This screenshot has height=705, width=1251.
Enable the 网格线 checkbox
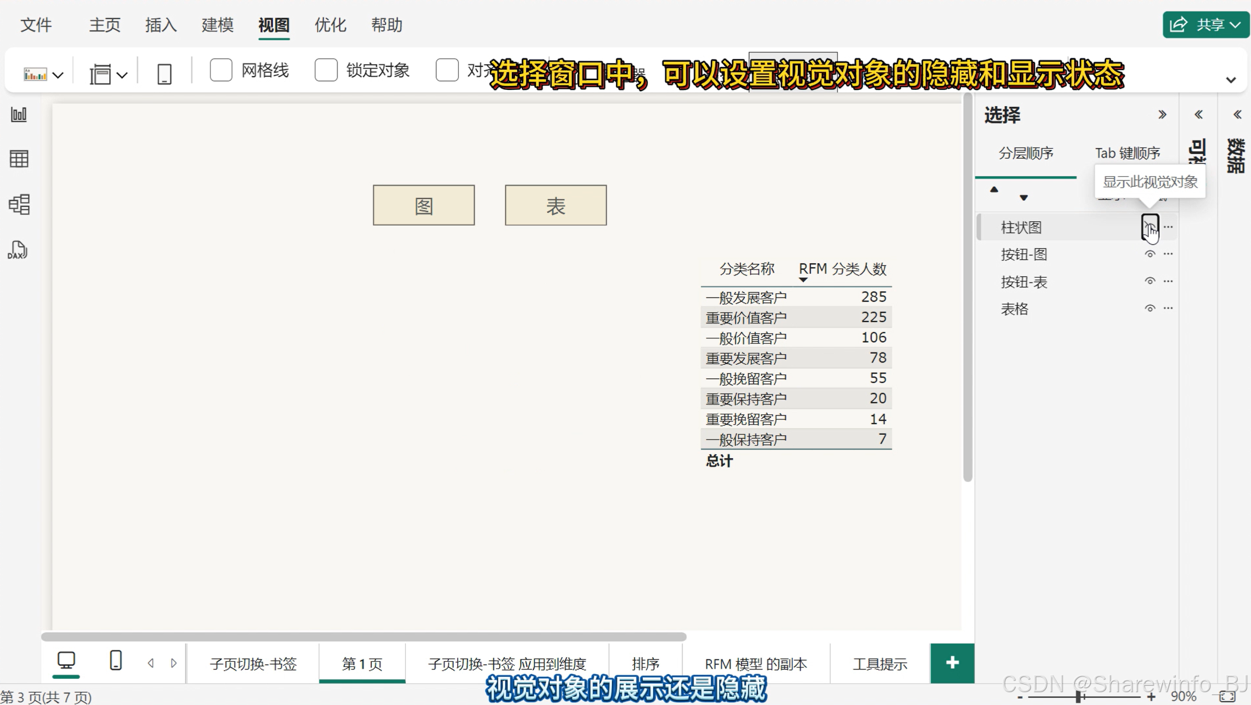click(x=221, y=70)
